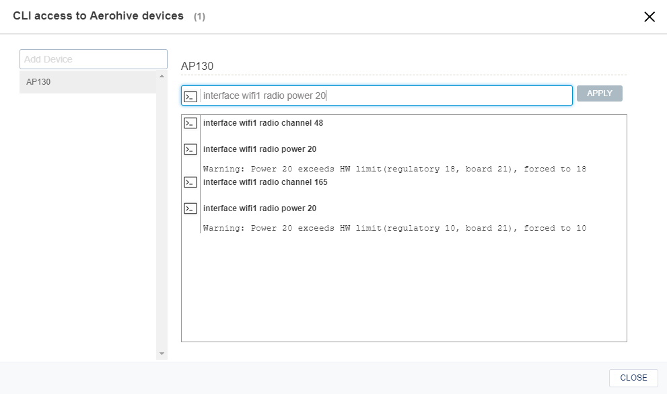Click the device list vertical scrollbar track
The height and width of the screenshot is (394, 667).
click(162, 215)
